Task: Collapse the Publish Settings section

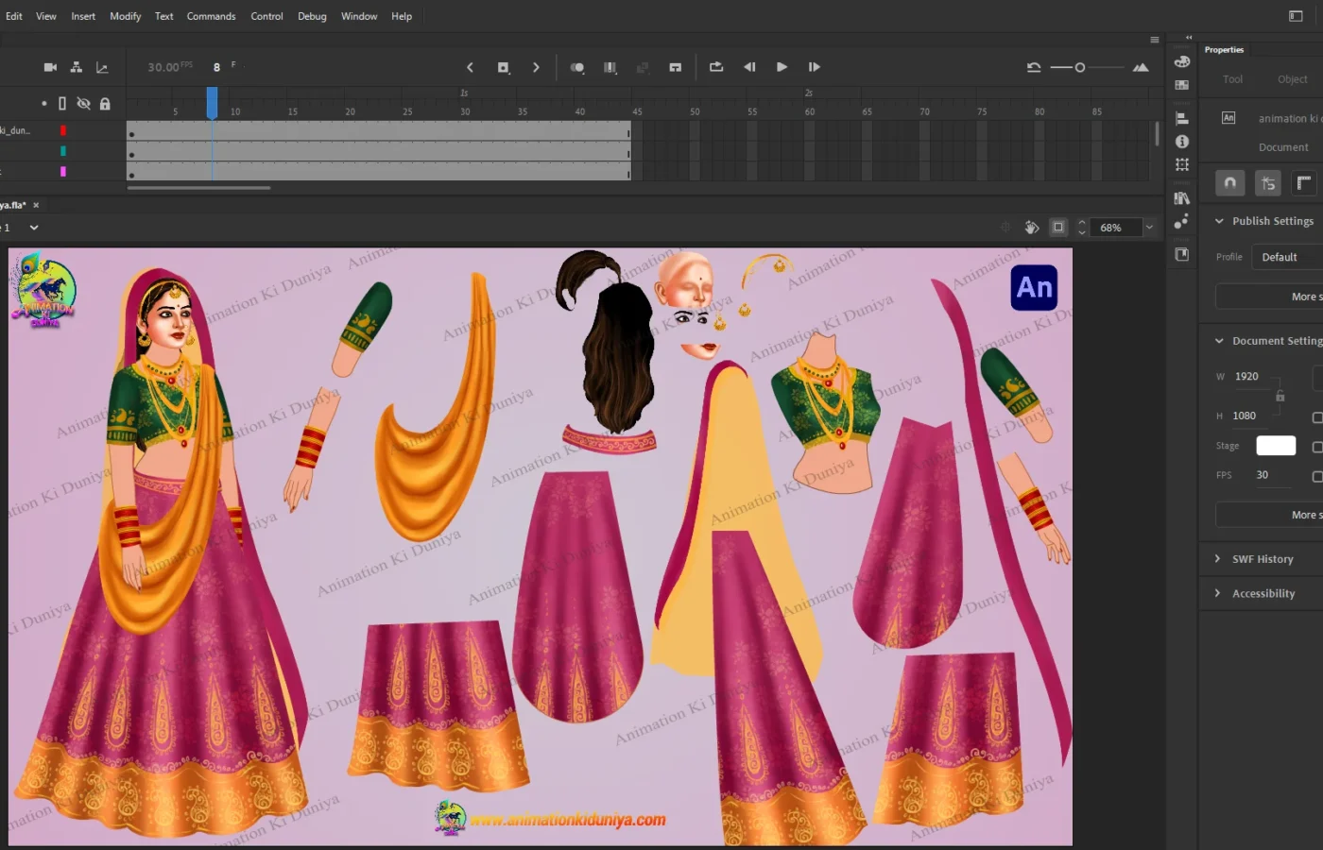Action: (x=1219, y=221)
